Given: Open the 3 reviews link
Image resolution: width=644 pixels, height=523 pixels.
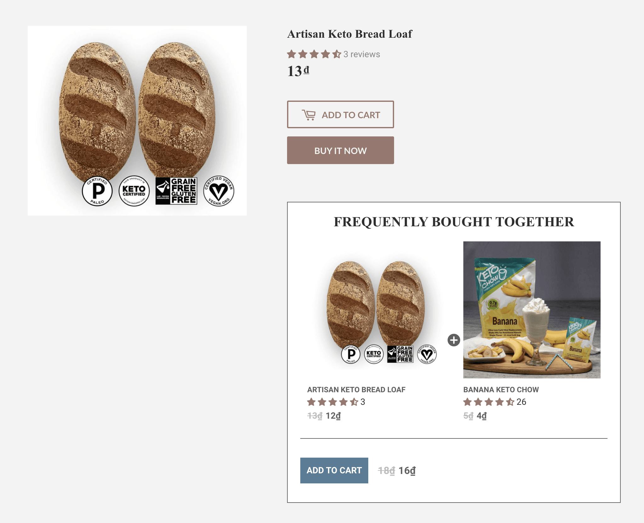Looking at the screenshot, I should (362, 54).
